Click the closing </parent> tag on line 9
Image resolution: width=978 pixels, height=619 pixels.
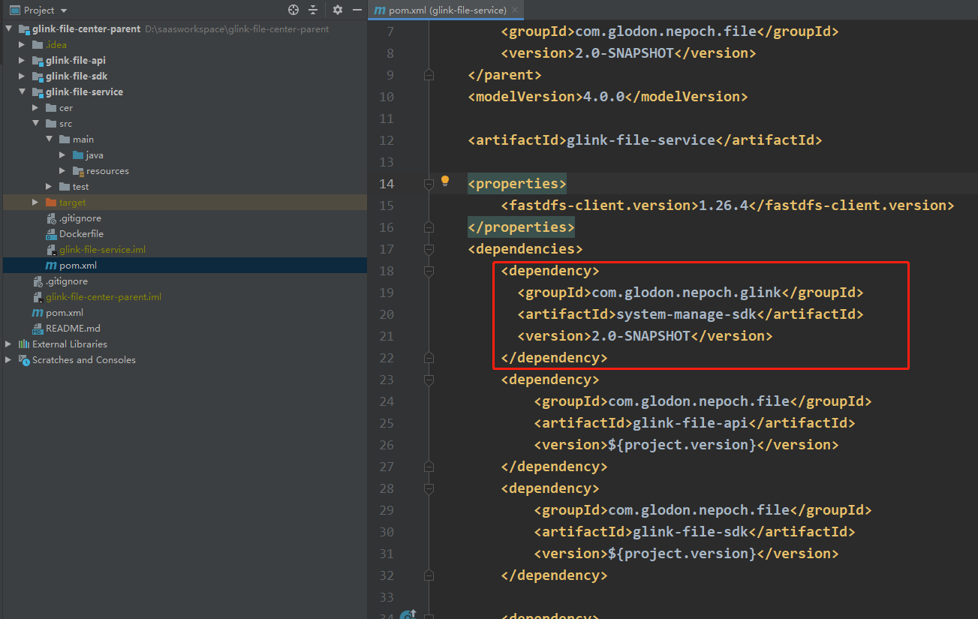(504, 74)
